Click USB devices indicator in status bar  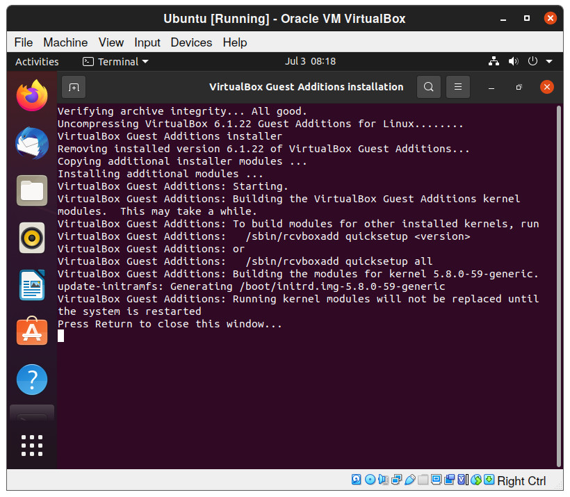[410, 480]
